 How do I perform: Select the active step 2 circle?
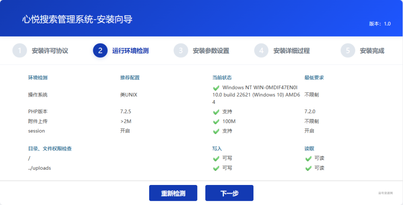[100, 51]
